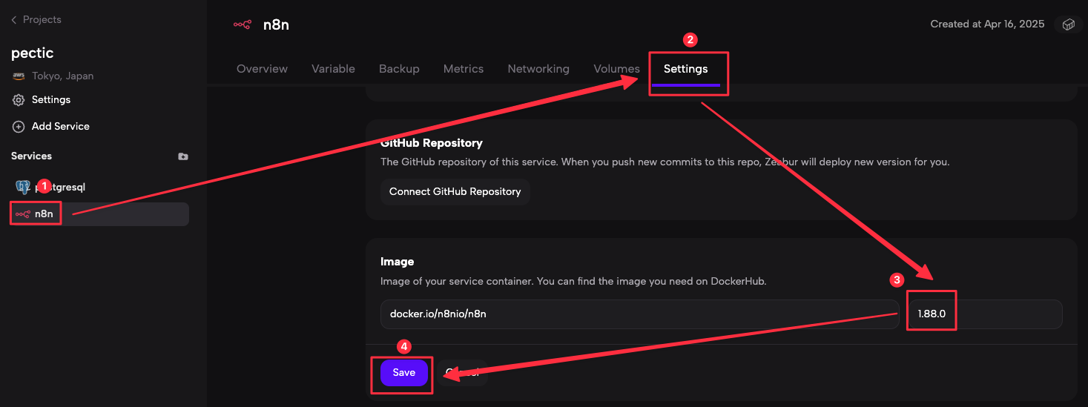Click the gear icon beside project Settings
The image size is (1088, 407).
(19, 100)
